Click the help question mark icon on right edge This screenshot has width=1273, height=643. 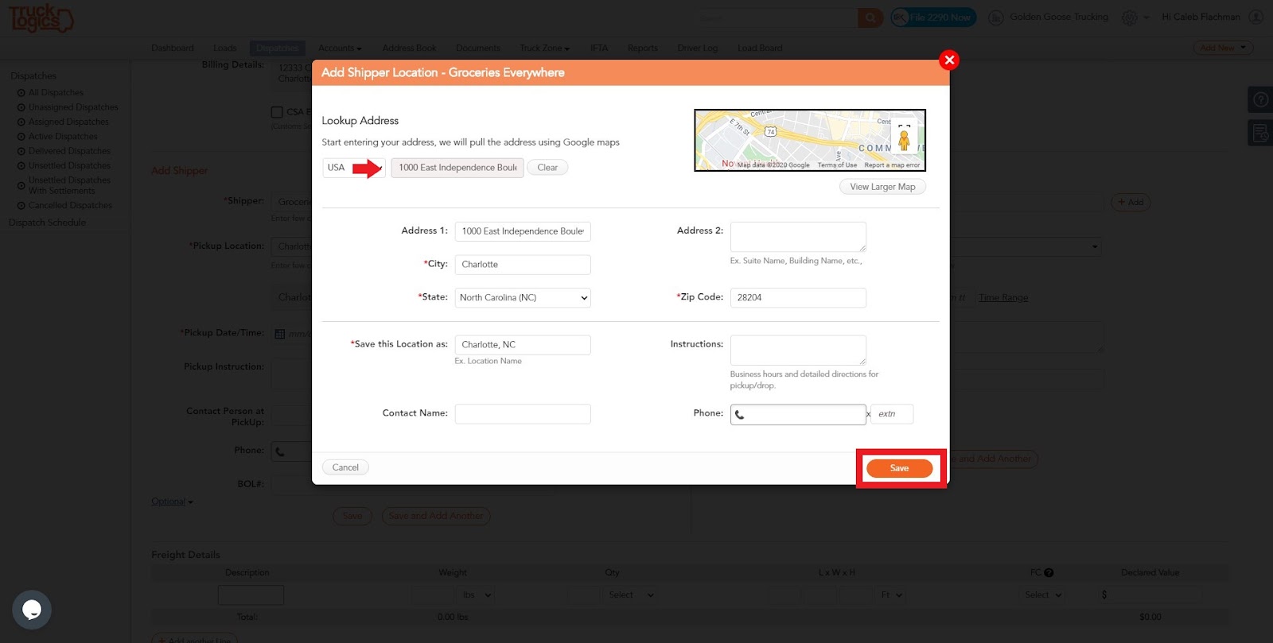click(1260, 99)
